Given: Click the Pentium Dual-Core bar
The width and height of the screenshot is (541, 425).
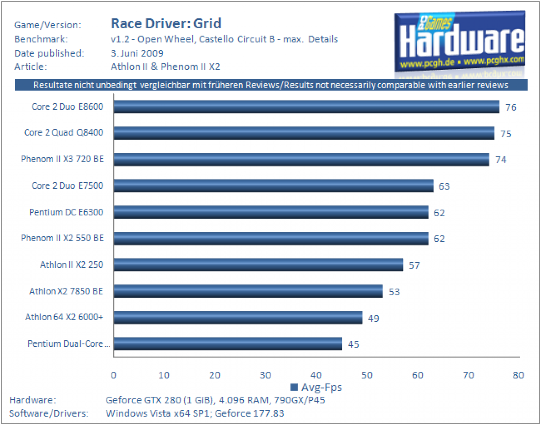Looking at the screenshot, I should 228,343.
